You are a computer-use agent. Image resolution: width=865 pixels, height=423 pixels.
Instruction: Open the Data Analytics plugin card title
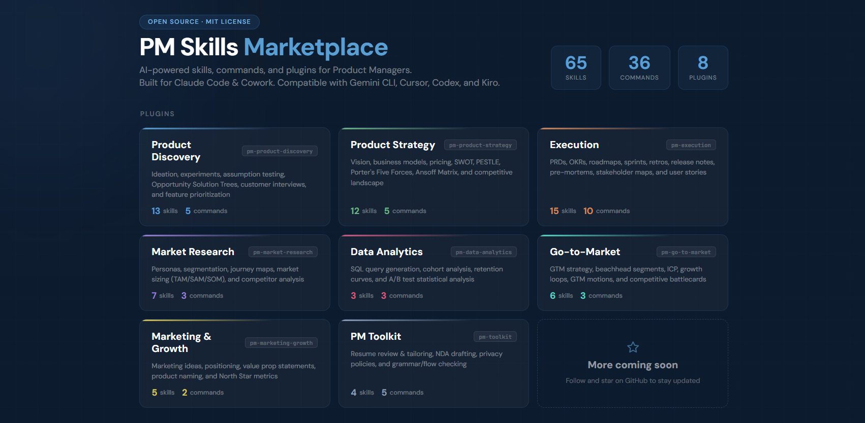click(x=387, y=252)
